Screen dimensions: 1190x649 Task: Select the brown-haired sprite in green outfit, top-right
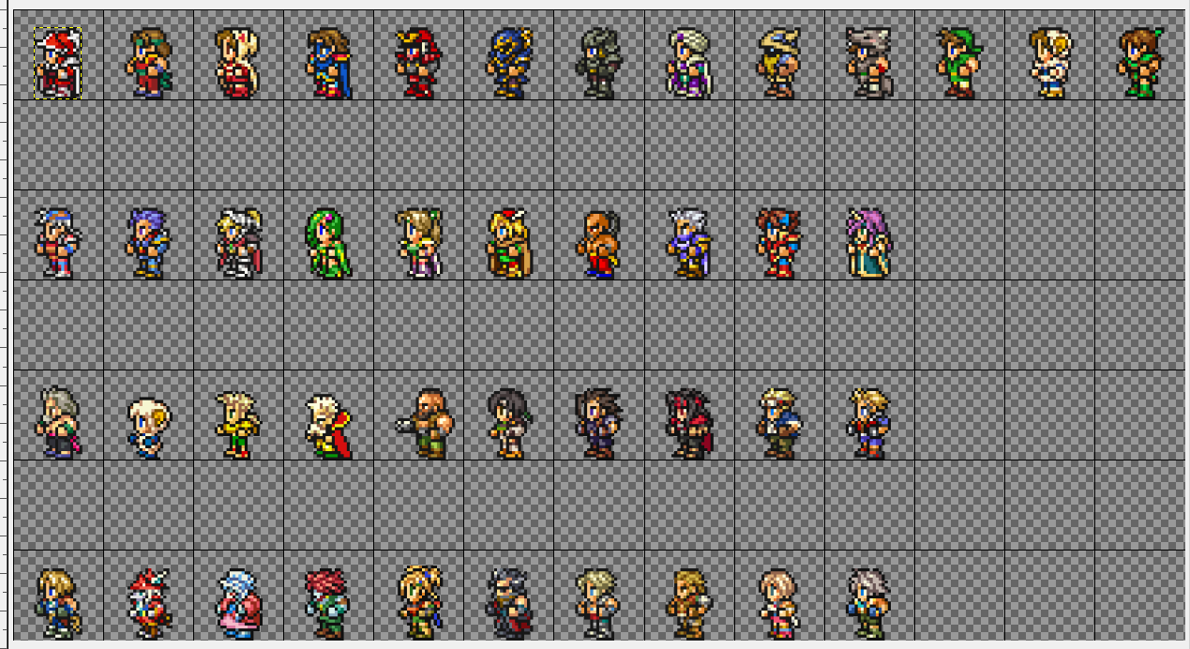(x=1139, y=63)
